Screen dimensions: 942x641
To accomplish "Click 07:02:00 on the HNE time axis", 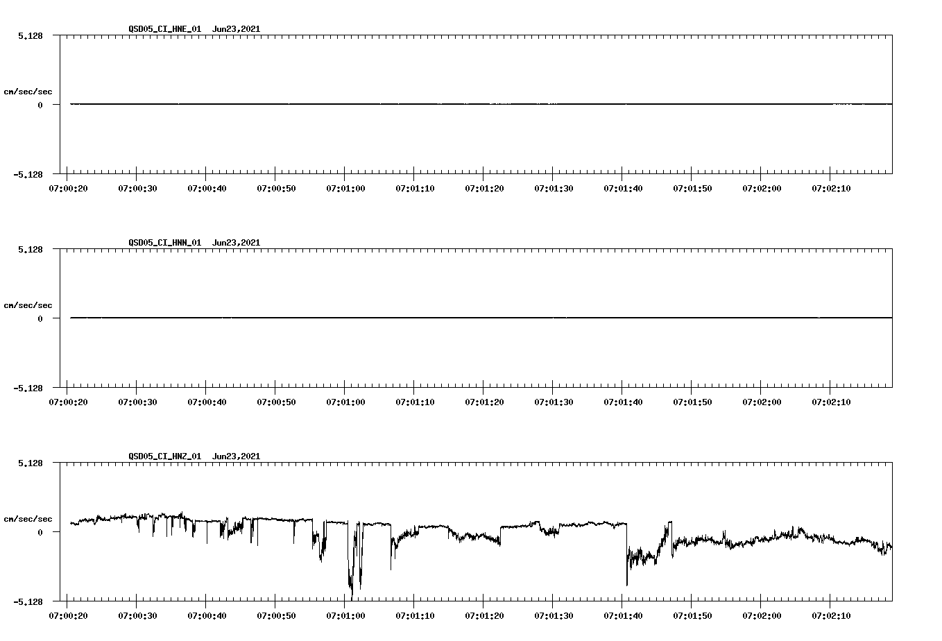I will coord(762,189).
